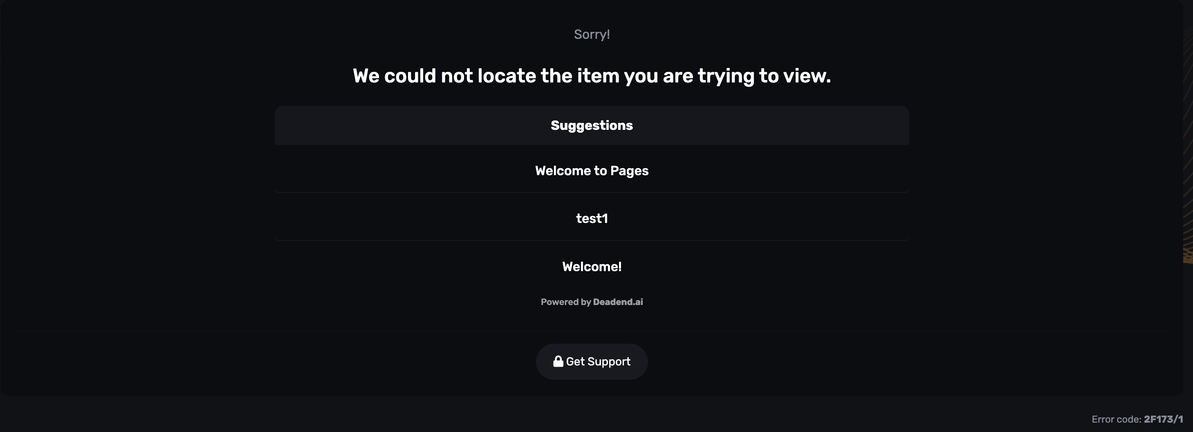Select the second suggestion row
The image size is (1193, 432).
coord(592,218)
